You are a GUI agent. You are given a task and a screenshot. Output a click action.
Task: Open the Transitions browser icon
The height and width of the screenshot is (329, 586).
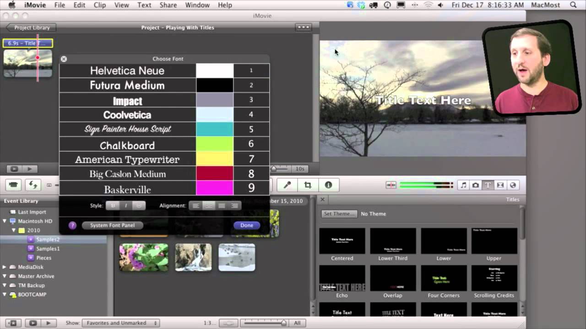[500, 185]
